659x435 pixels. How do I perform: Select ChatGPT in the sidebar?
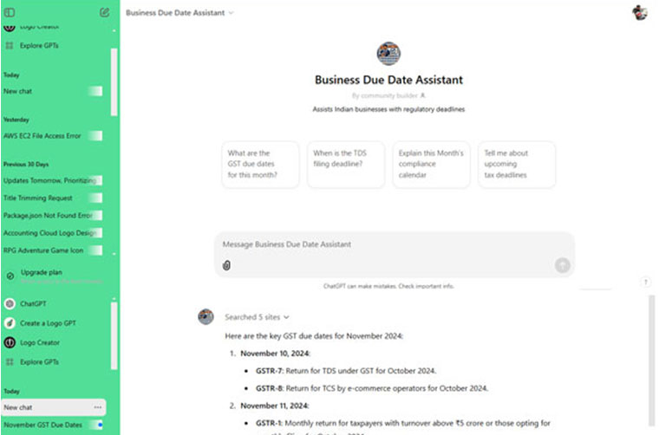coord(33,304)
